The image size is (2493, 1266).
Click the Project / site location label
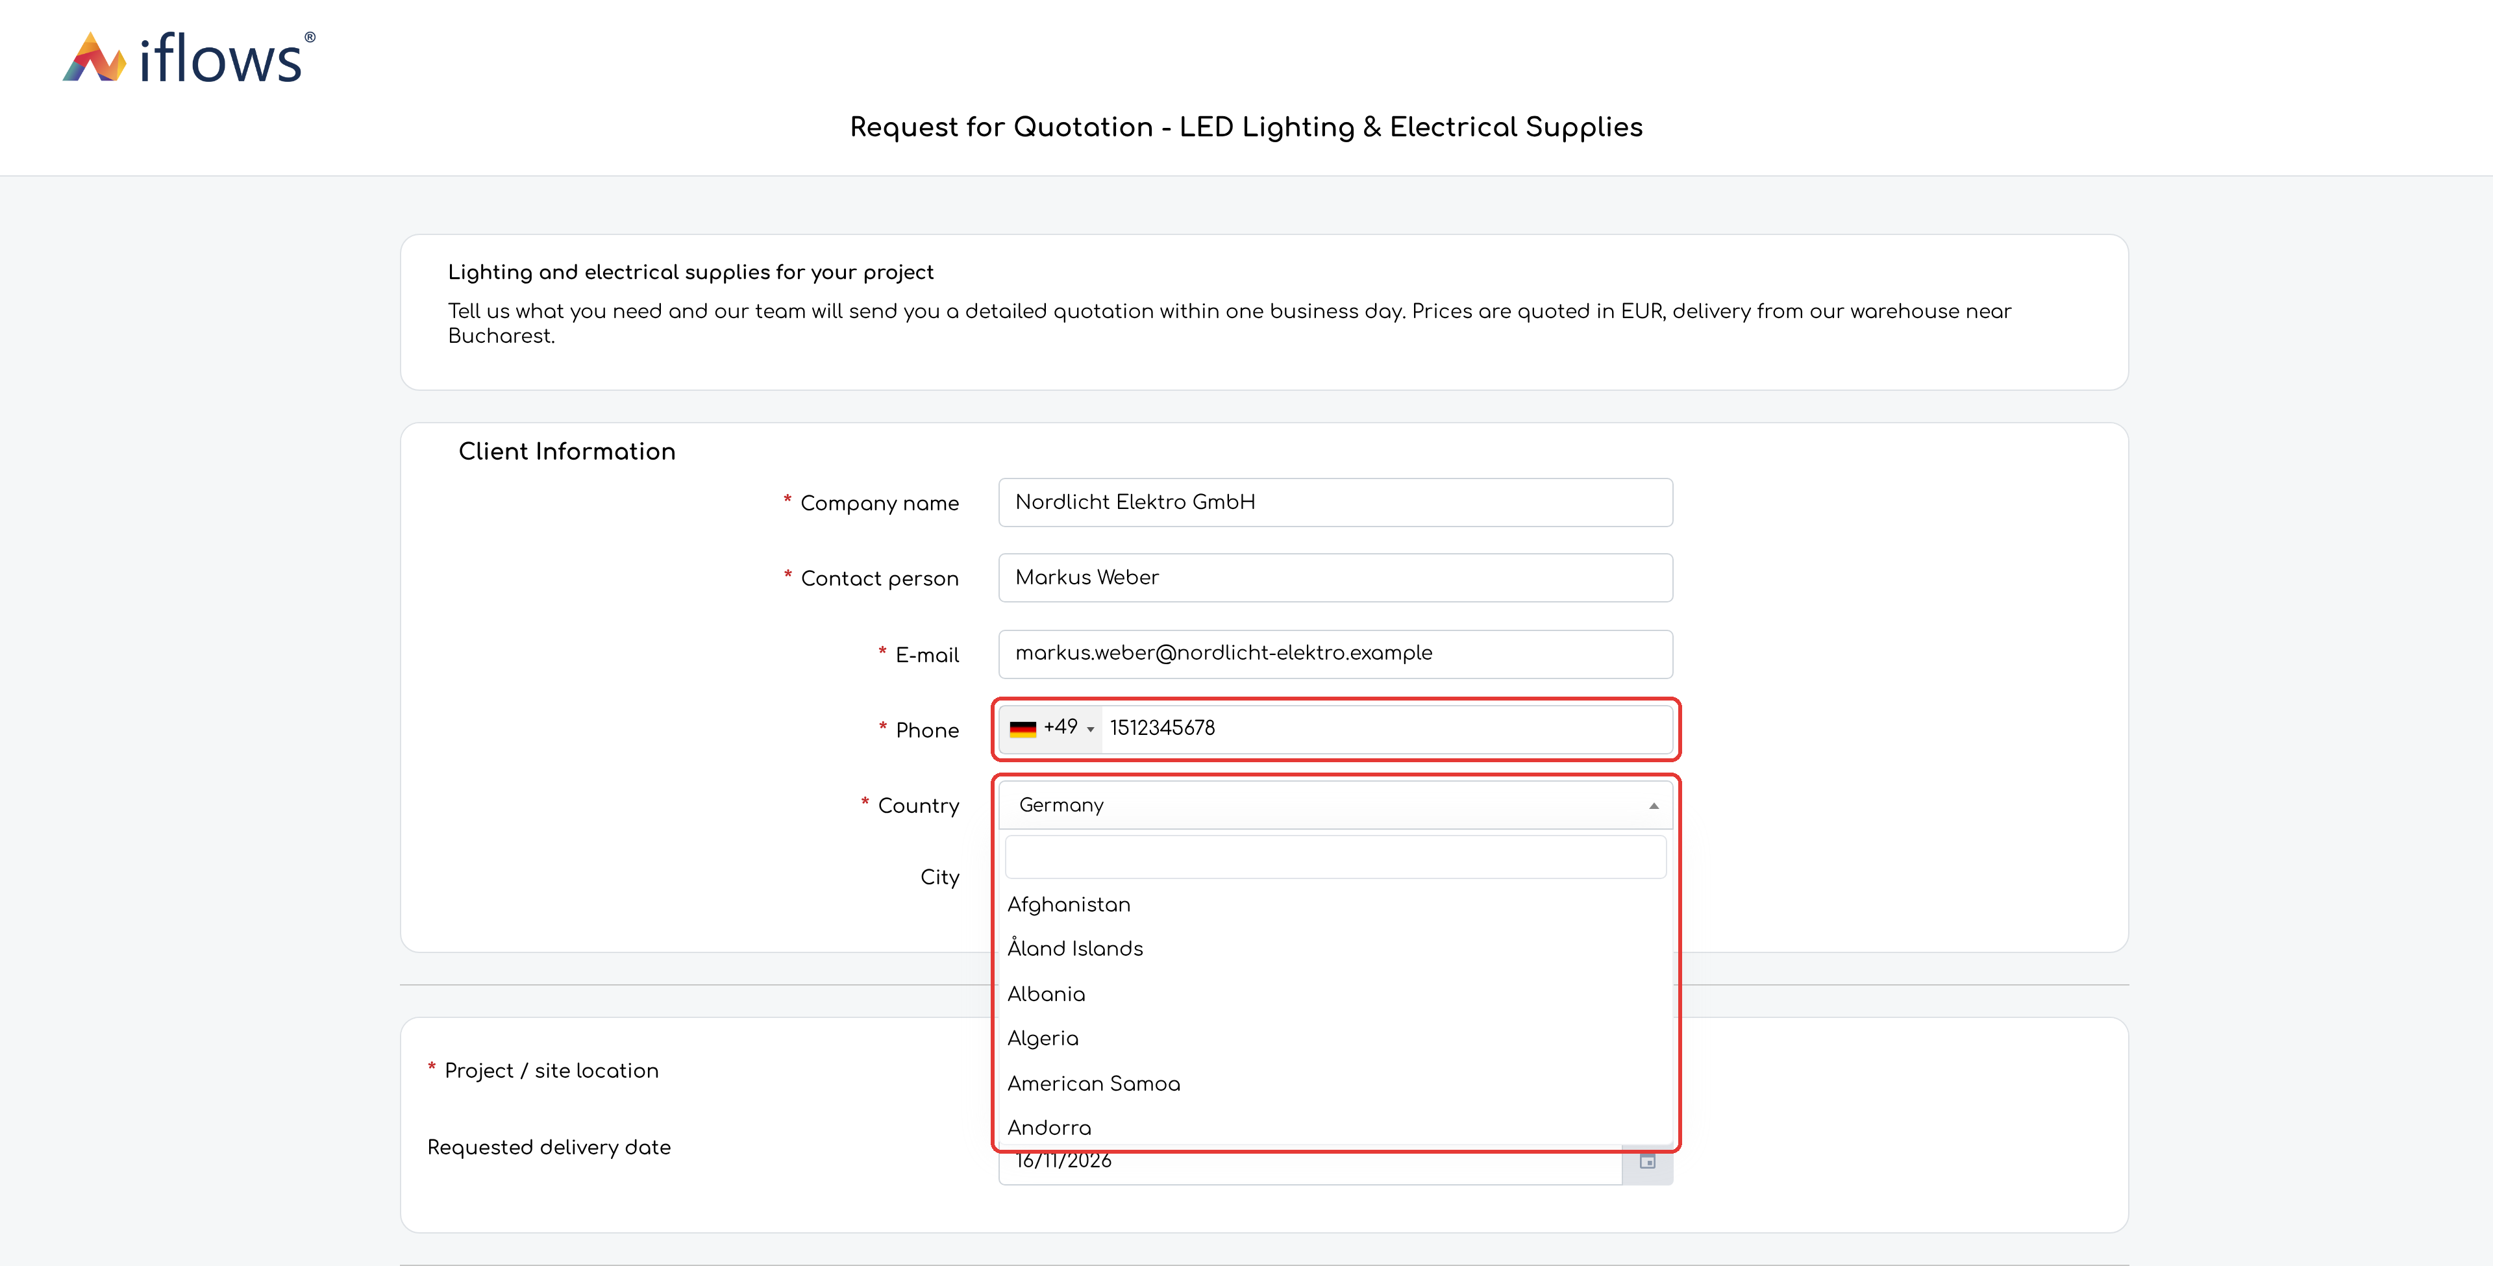pyautogui.click(x=552, y=1071)
